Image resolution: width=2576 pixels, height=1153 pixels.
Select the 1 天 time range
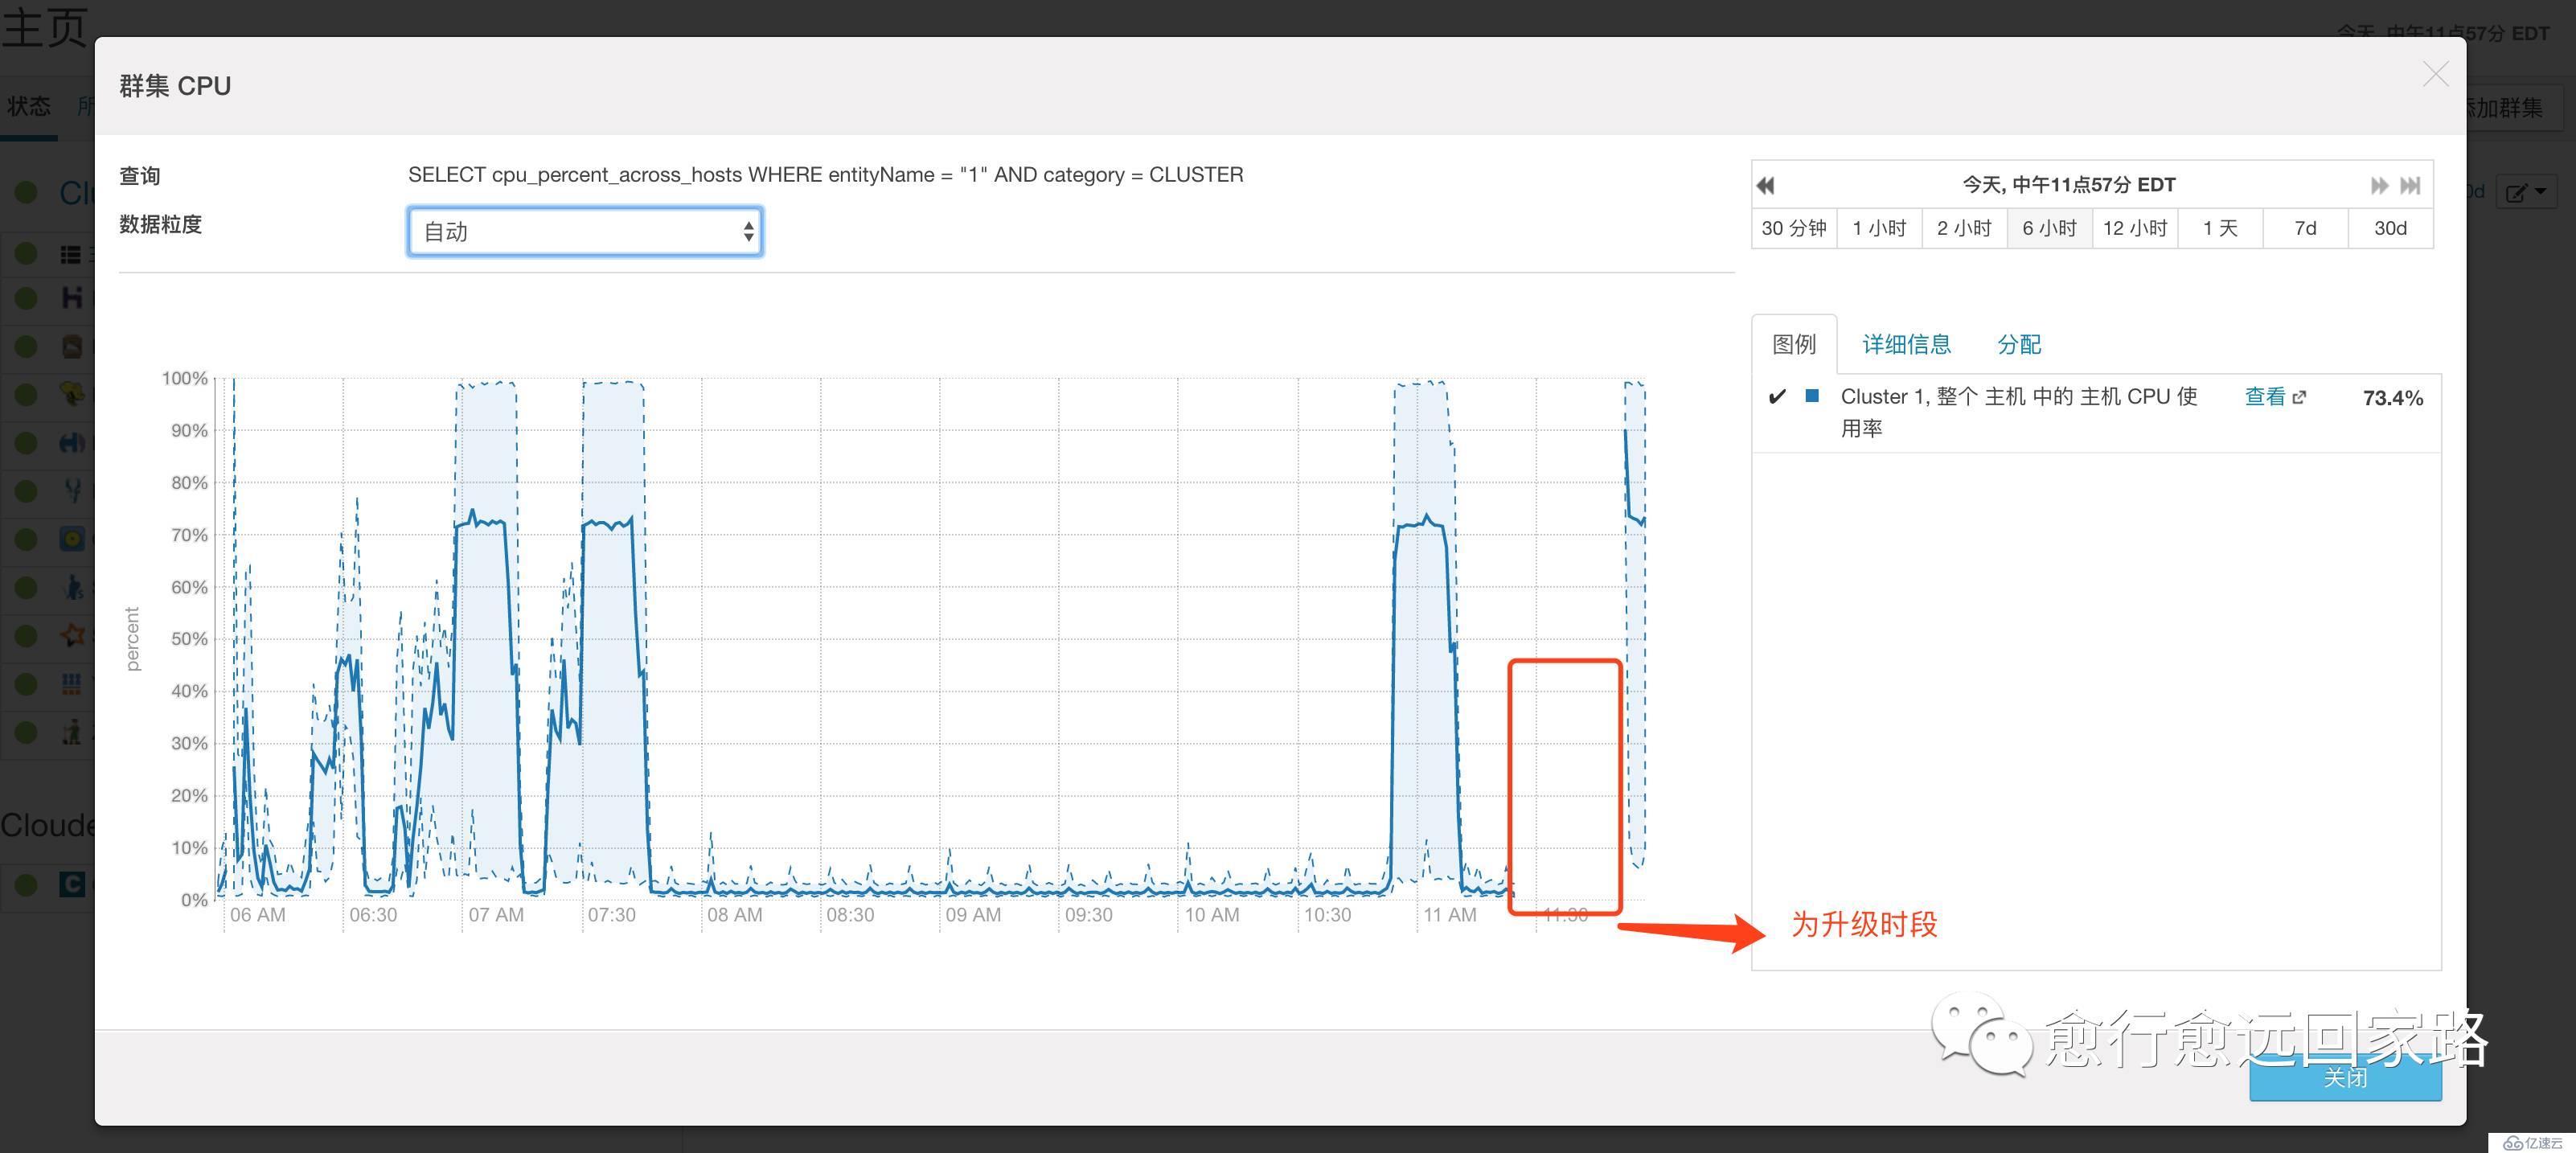click(2220, 228)
